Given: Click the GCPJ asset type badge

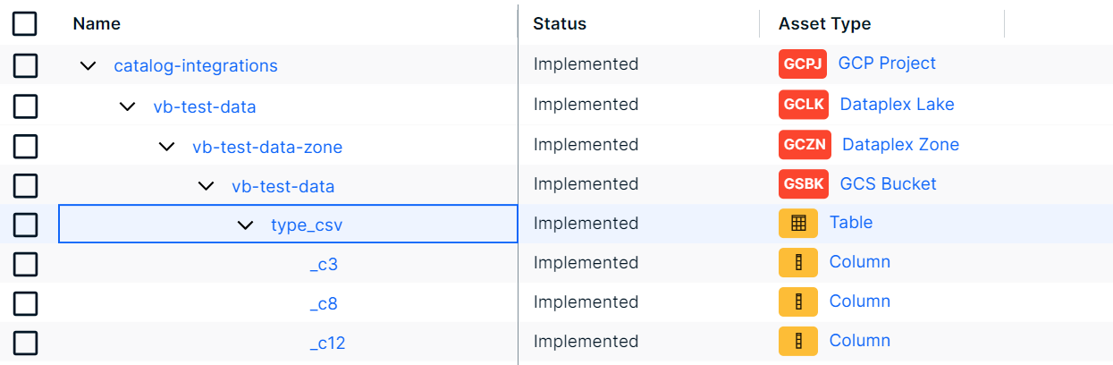Looking at the screenshot, I should click(803, 64).
